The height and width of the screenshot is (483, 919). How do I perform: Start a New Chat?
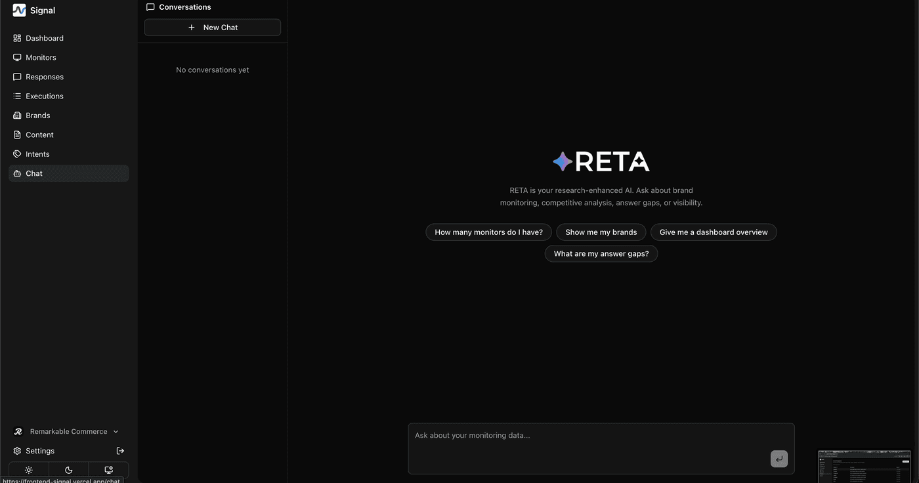213,28
